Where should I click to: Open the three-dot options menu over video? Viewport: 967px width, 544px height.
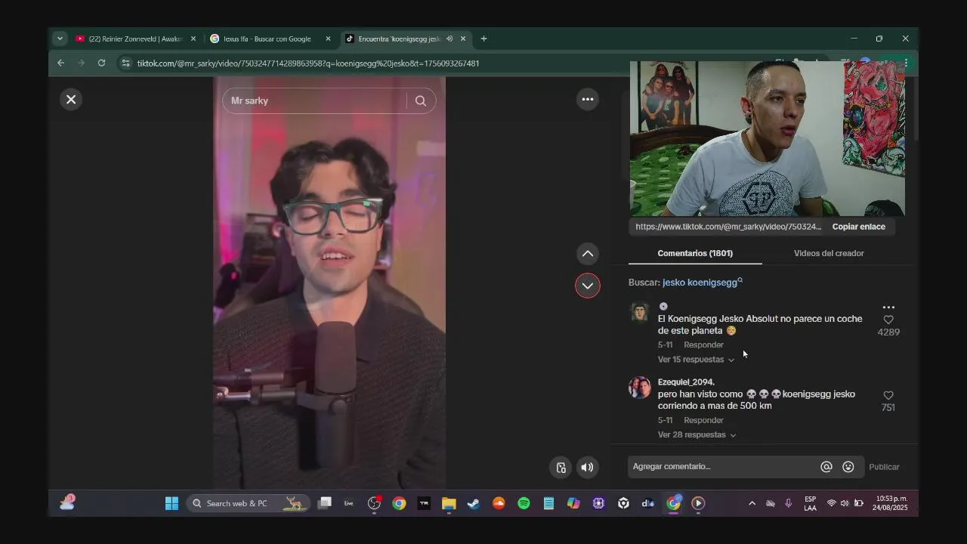[x=588, y=99]
